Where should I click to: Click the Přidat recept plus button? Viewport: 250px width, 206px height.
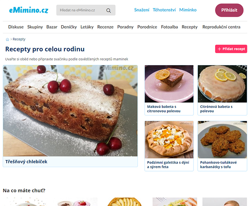[231, 49]
